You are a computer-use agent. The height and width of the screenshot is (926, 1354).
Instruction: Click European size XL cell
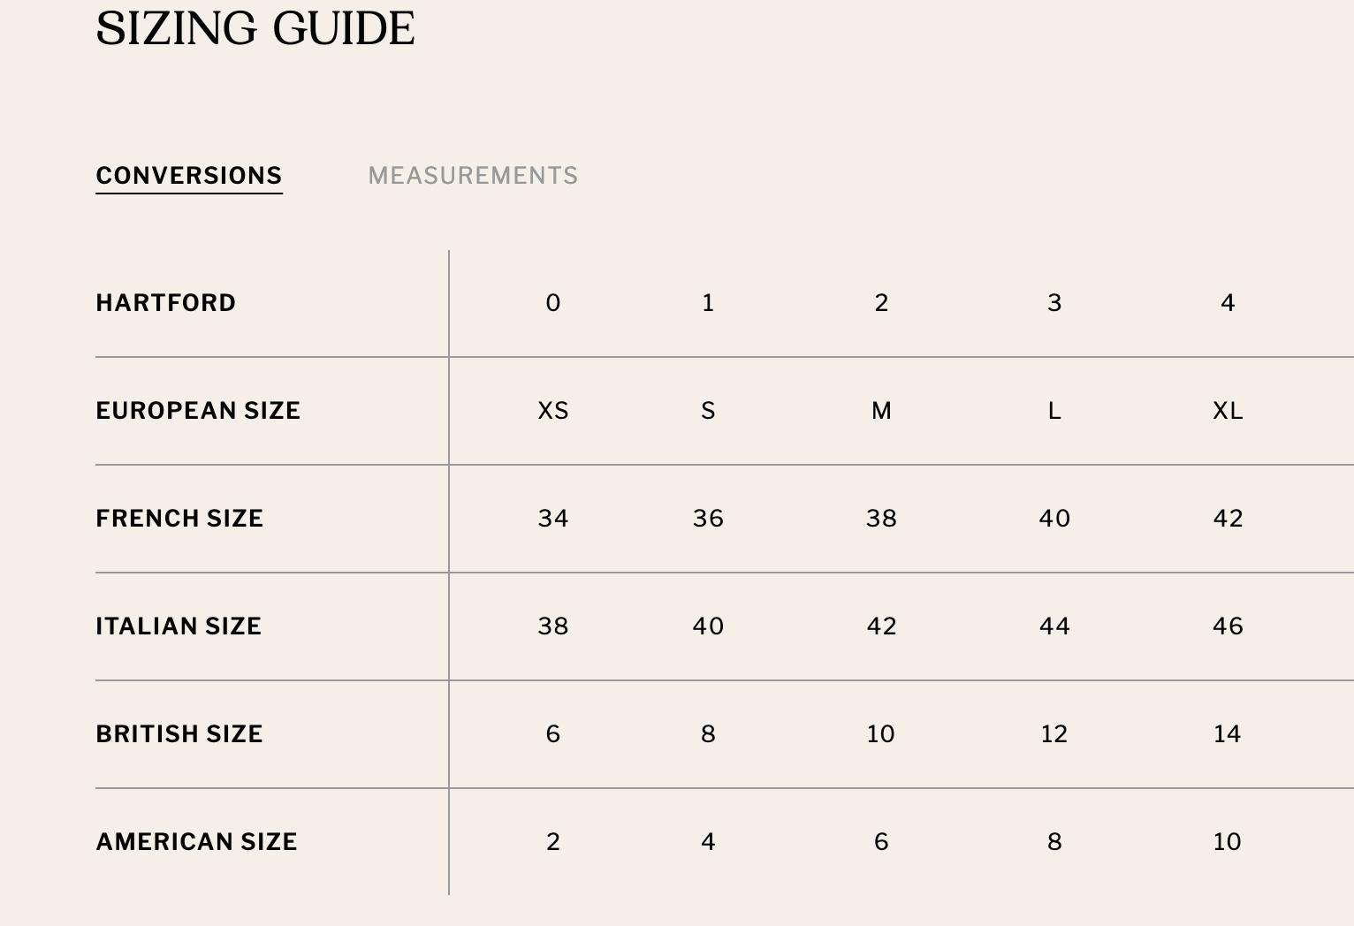(x=1228, y=411)
